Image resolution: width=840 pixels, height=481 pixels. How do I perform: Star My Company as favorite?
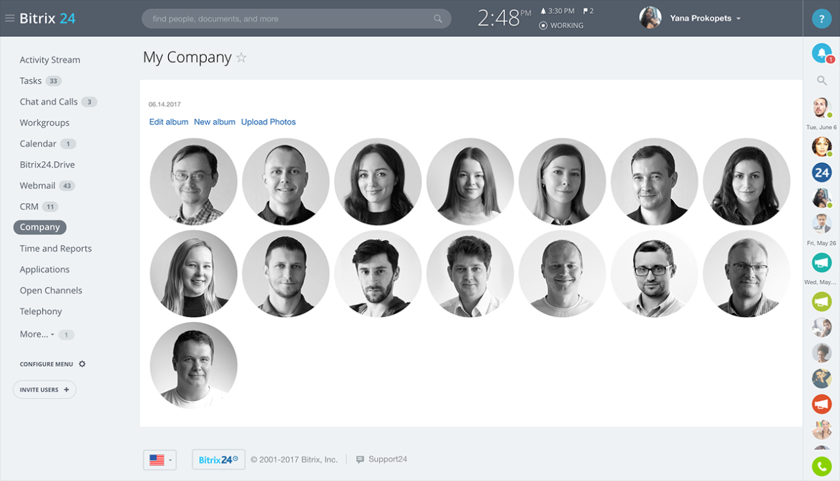[241, 58]
